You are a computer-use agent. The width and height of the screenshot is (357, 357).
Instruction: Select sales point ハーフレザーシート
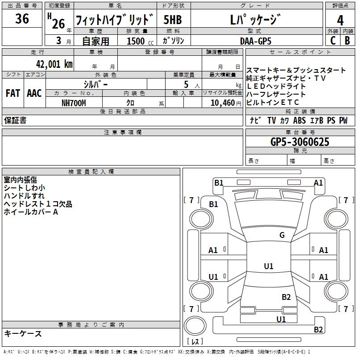pyautogui.click(x=276, y=94)
